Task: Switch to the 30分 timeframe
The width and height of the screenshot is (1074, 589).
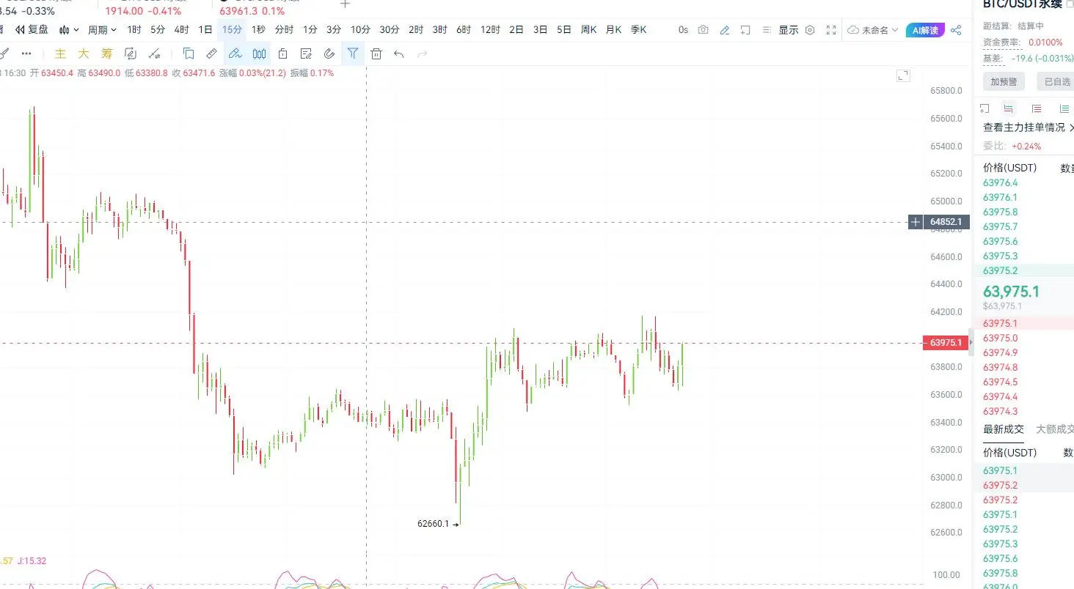Action: (x=390, y=30)
